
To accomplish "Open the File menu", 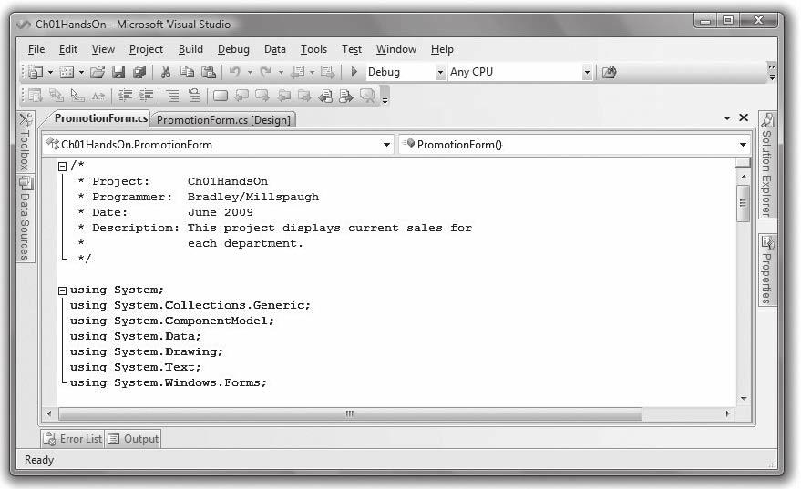I will [36, 49].
